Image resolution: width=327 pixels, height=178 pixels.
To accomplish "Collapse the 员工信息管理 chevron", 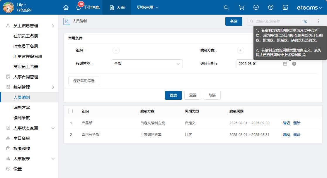I will pyautogui.click(x=53, y=26).
